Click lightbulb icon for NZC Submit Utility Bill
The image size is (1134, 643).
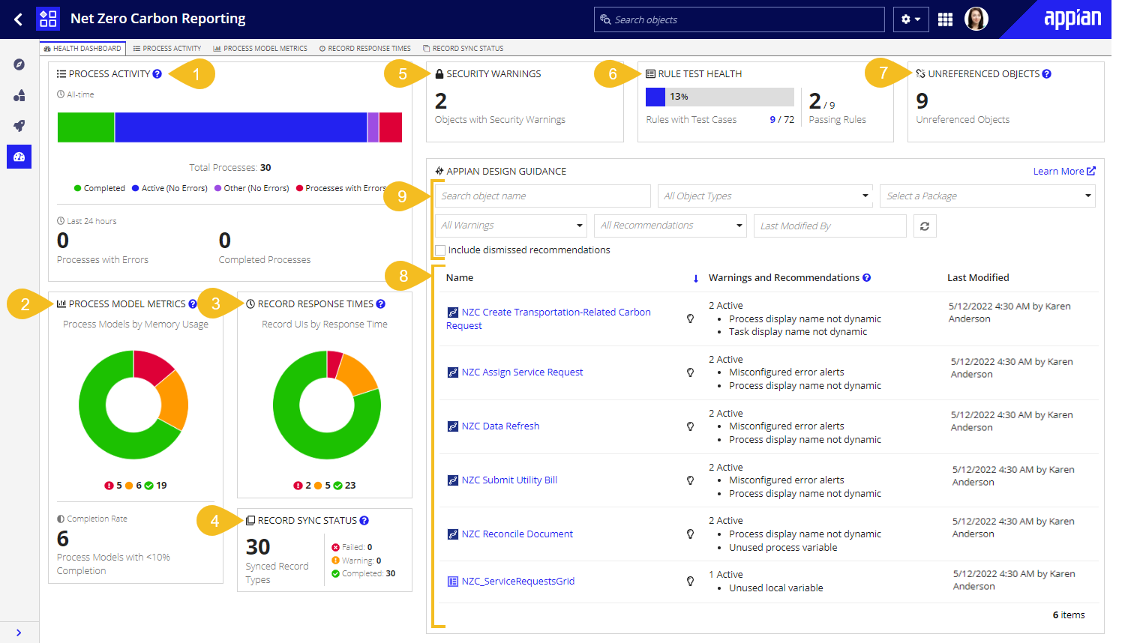pyautogui.click(x=690, y=480)
